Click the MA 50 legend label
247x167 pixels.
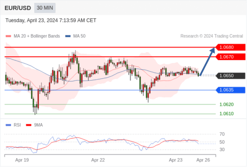point(79,36)
